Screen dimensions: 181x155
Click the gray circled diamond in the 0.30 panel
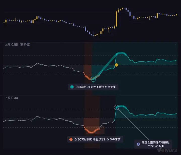116,107
